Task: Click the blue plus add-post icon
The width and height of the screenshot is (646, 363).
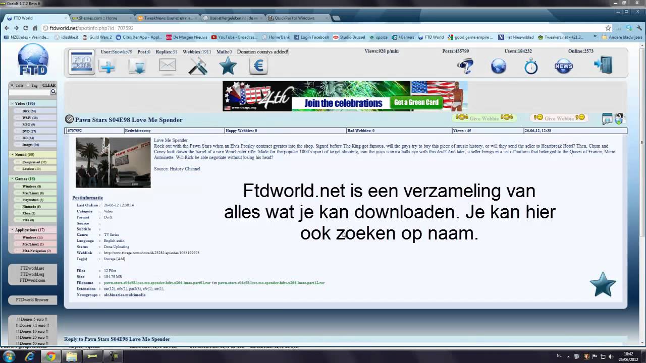Action: 107,67
